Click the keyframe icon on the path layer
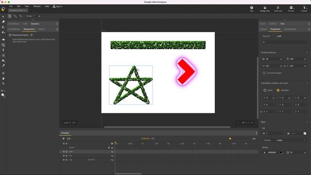Screen dimensions: 311x175 112,152
